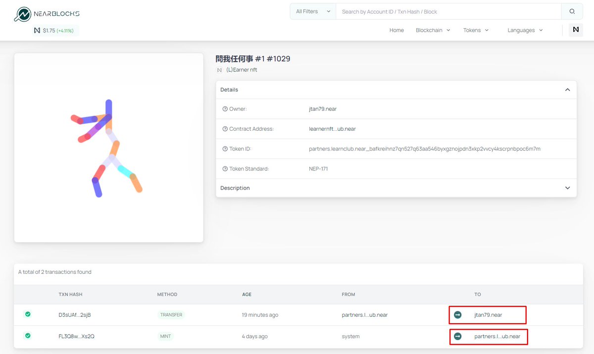
Task: Click the AGE column header
Action: (247, 294)
